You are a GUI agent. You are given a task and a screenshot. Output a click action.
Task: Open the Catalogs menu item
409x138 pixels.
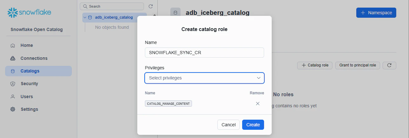[30, 71]
